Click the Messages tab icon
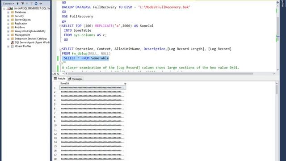Viewport: 286px width, 161px height. [x=70, y=79]
